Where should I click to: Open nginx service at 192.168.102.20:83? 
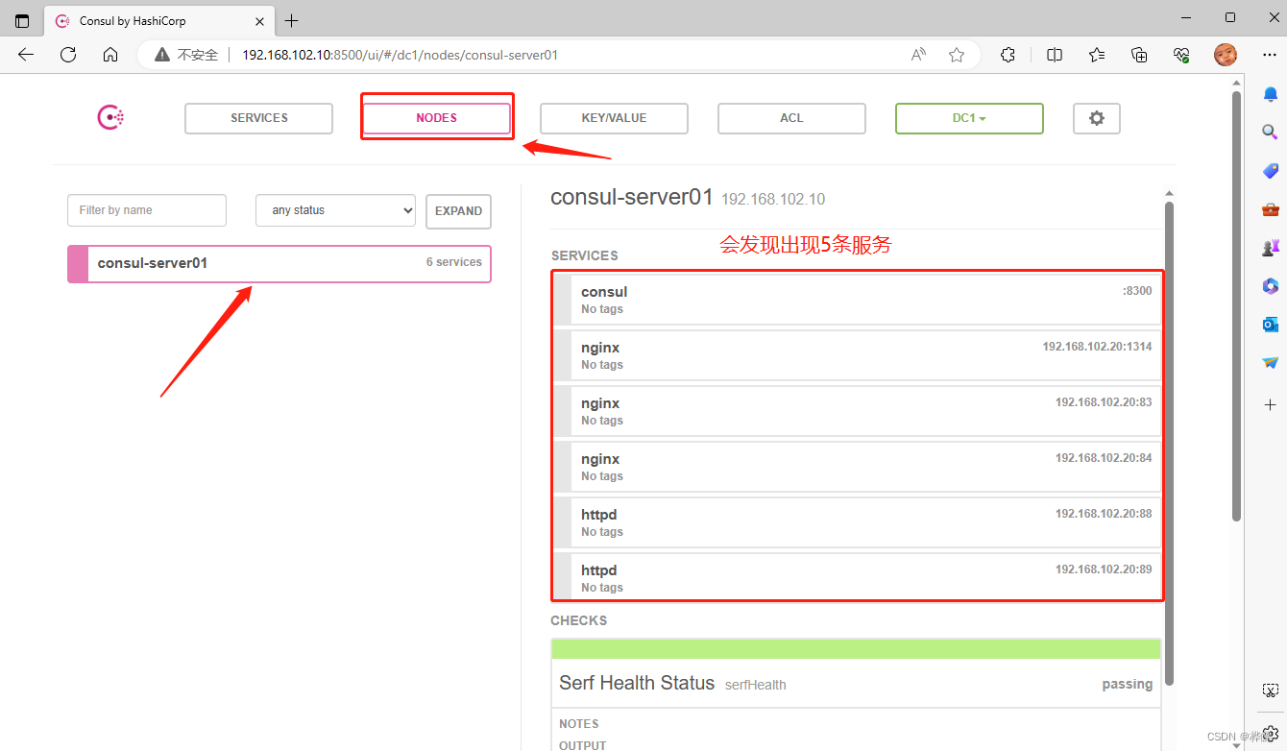[x=857, y=411]
